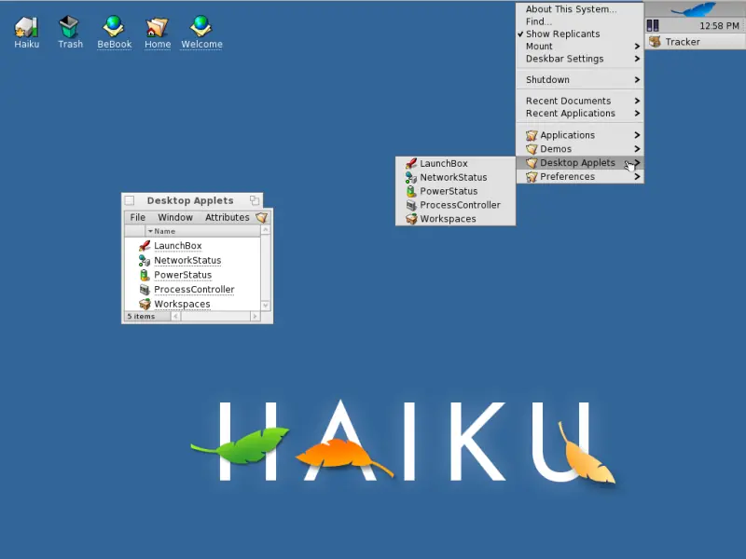Expand Deskbar Settings submenu arrow
Viewport: 746px width, 559px height.
[637, 59]
